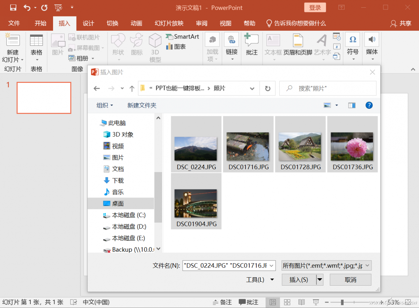419x308 pixels.
Task: Expand the address bar path dropdown
Action: coord(252,88)
